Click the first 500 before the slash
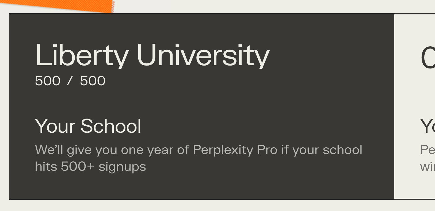The width and height of the screenshot is (435, 211). (x=48, y=81)
